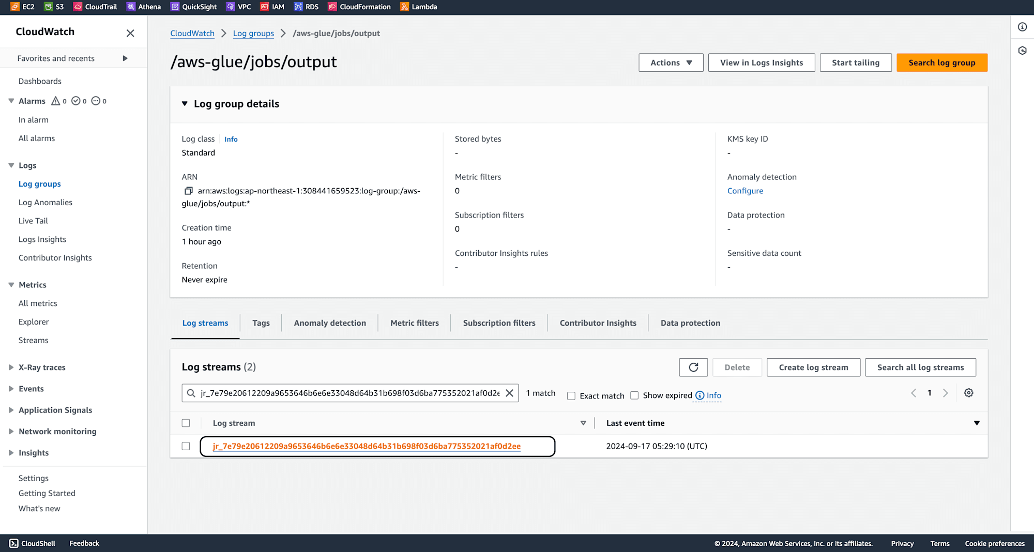Expand the Insights sidebar section
This screenshot has height=552, width=1034.
click(11, 453)
